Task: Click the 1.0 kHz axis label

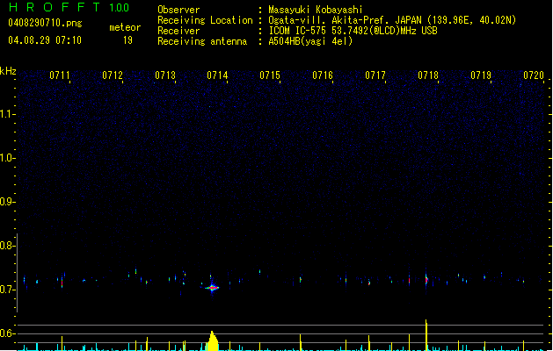Action: [x=7, y=158]
